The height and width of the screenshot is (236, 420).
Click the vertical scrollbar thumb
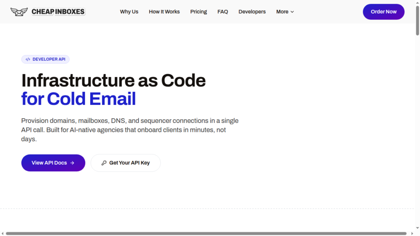pyautogui.click(x=417, y=20)
